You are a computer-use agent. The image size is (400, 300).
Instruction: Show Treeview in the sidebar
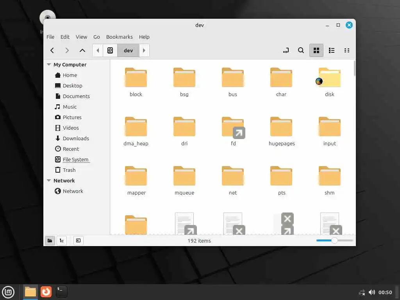pos(61,240)
